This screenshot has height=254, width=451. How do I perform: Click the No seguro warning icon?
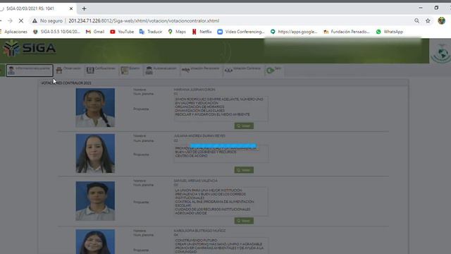click(x=35, y=20)
